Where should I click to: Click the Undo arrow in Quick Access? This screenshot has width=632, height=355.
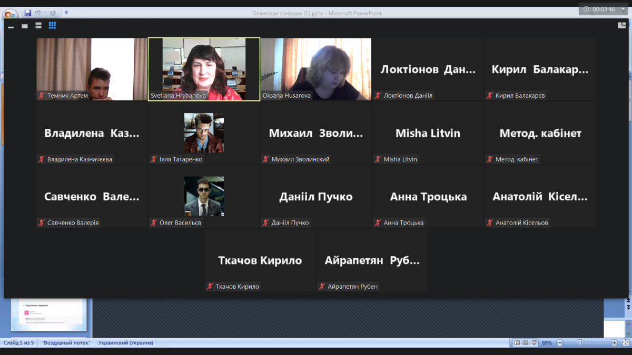[x=38, y=13]
